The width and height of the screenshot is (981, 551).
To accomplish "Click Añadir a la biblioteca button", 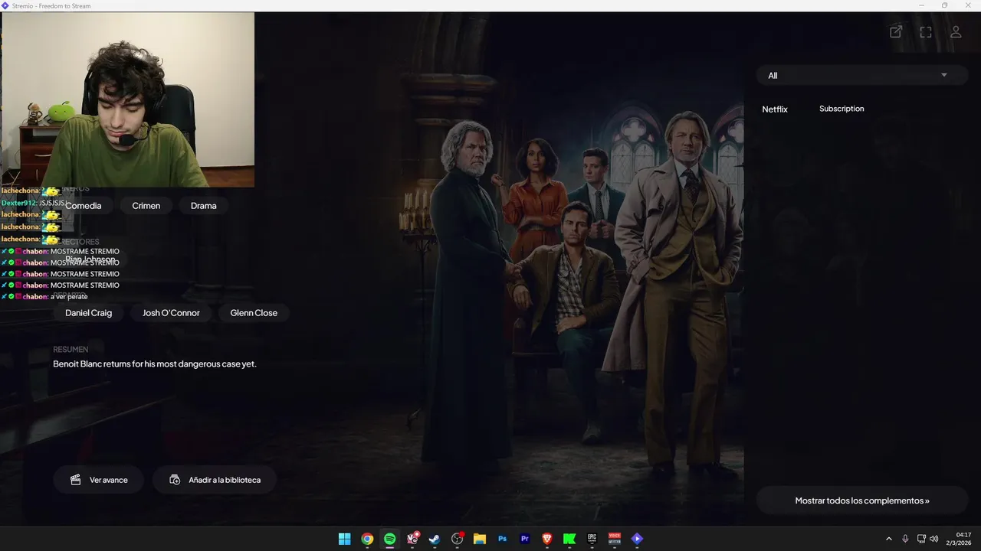I will 215,480.
